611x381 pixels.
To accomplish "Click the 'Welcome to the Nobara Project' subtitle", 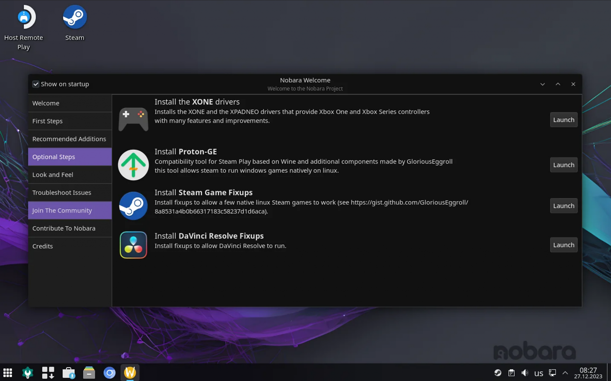I will (x=305, y=89).
